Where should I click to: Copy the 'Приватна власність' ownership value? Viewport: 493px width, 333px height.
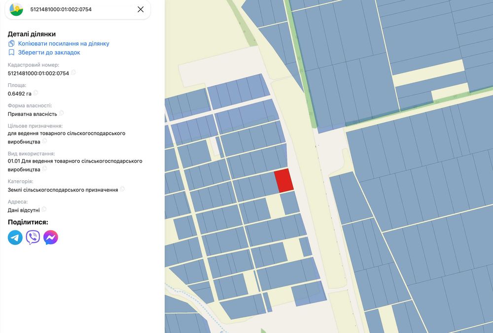tap(61, 113)
